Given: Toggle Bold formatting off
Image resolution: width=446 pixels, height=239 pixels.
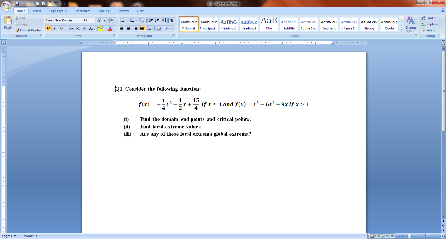Looking at the screenshot, I should click(48, 28).
